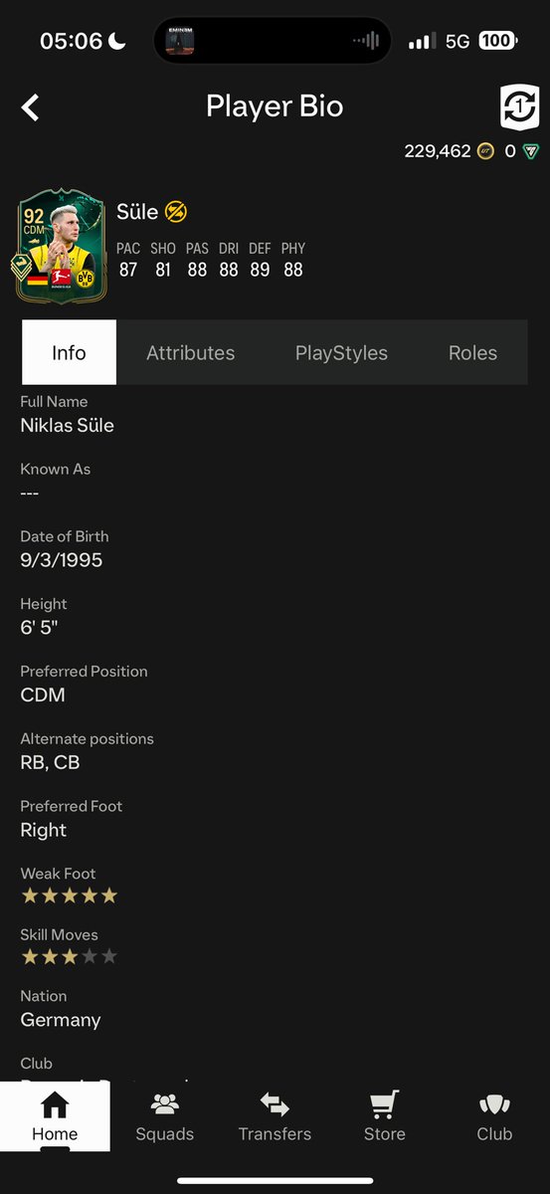Tap the 229,462 coin balance
This screenshot has height=1194, width=550.
437,151
